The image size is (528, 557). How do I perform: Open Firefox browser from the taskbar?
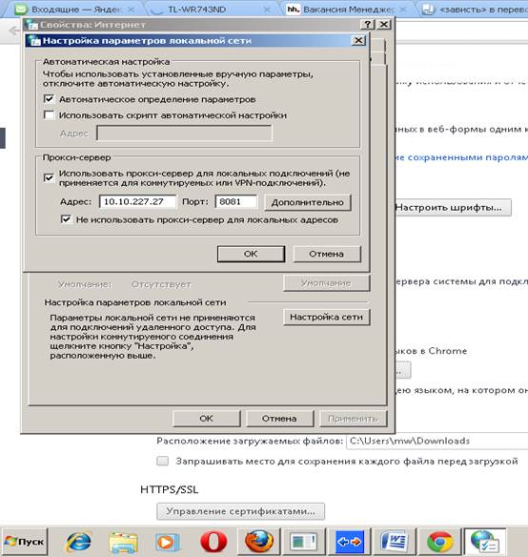[x=259, y=542]
